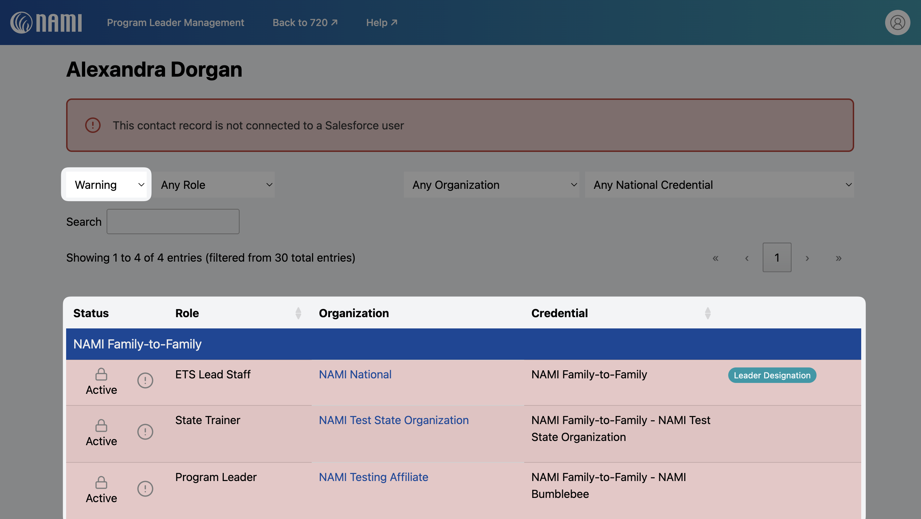Image resolution: width=921 pixels, height=519 pixels.
Task: Click the lock icon on Program Leader row
Action: coord(101,482)
